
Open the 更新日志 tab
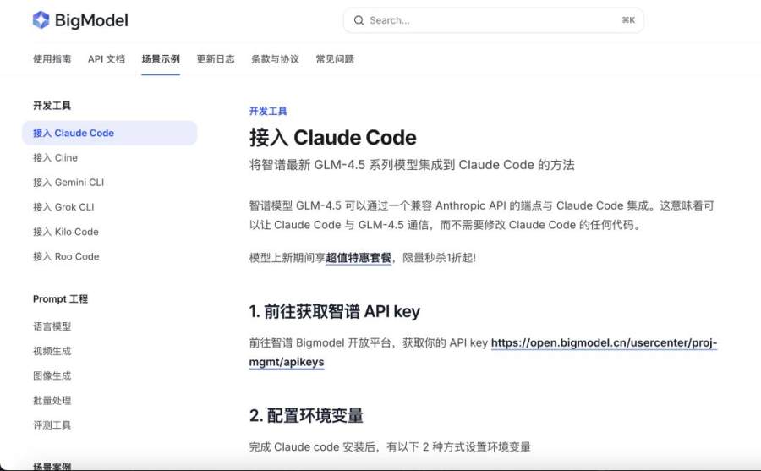[x=216, y=59]
